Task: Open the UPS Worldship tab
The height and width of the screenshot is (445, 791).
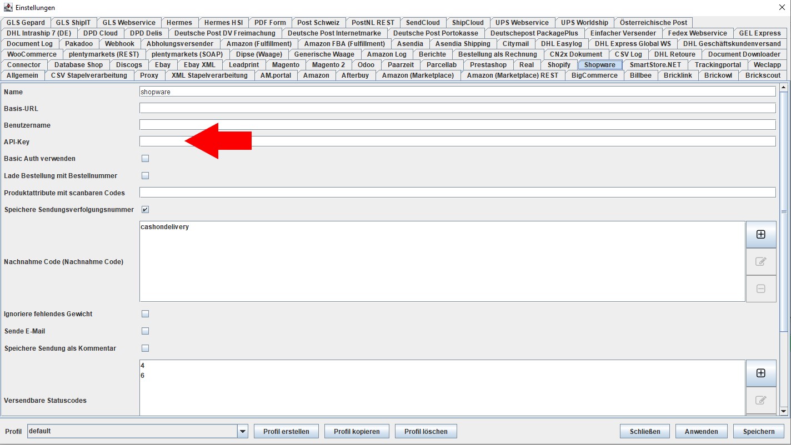Action: point(584,23)
